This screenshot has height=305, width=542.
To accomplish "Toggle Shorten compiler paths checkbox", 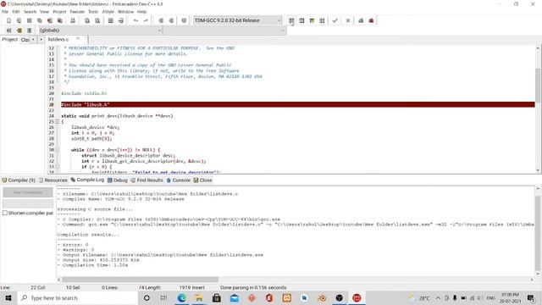I will [x=5, y=213].
